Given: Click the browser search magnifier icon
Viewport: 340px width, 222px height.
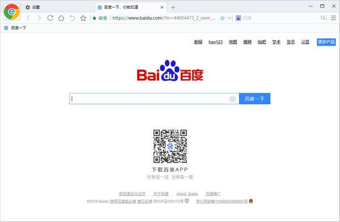Looking at the screenshot, I should click(x=323, y=18).
